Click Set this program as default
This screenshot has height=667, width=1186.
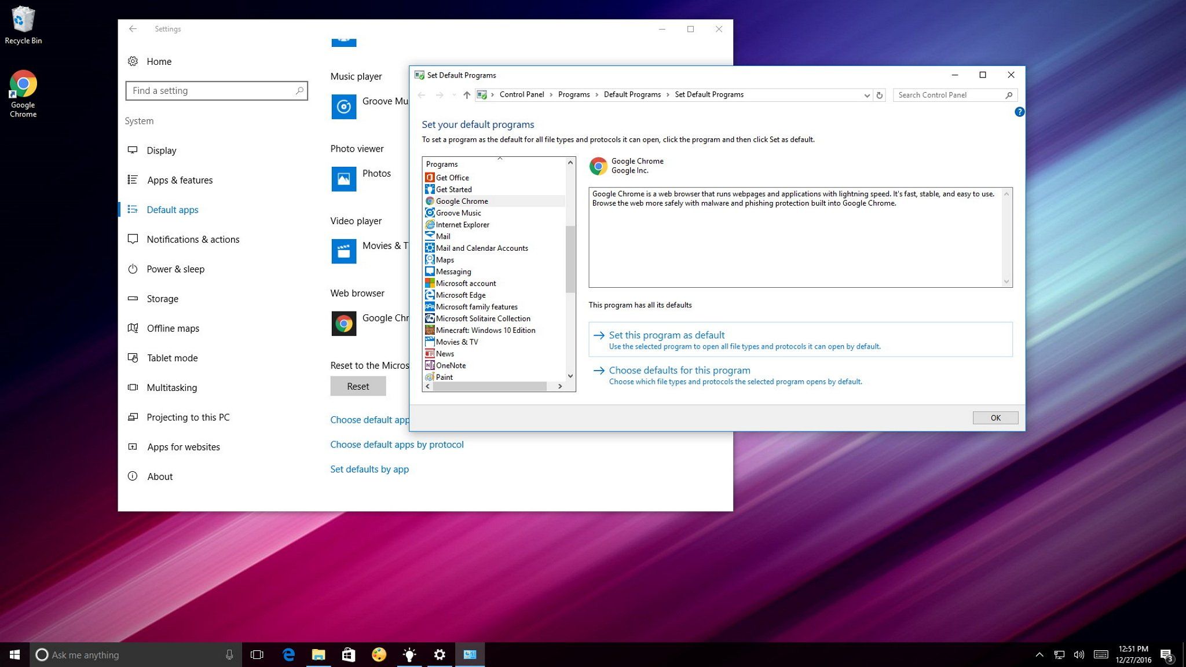(667, 335)
